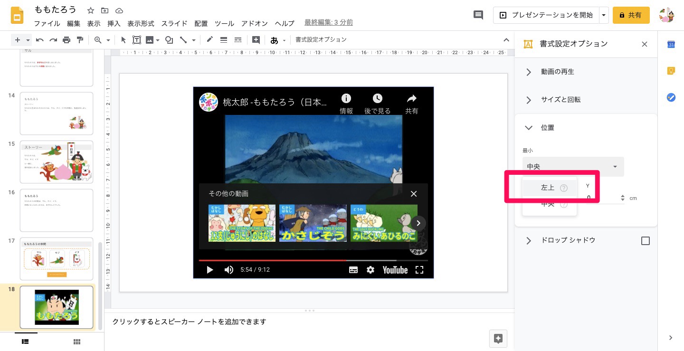Open the border weight tool
This screenshot has width=684, height=351.
224,40
